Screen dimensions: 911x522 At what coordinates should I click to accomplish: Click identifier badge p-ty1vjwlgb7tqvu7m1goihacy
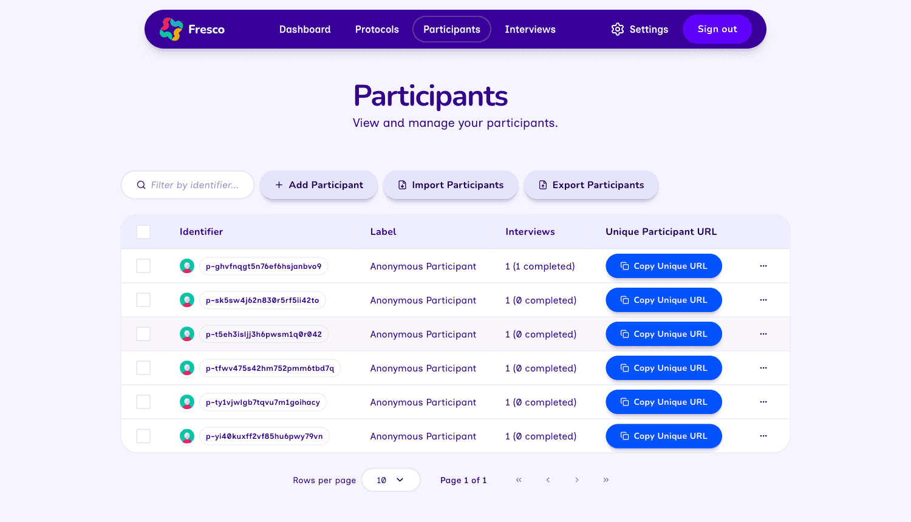(263, 402)
